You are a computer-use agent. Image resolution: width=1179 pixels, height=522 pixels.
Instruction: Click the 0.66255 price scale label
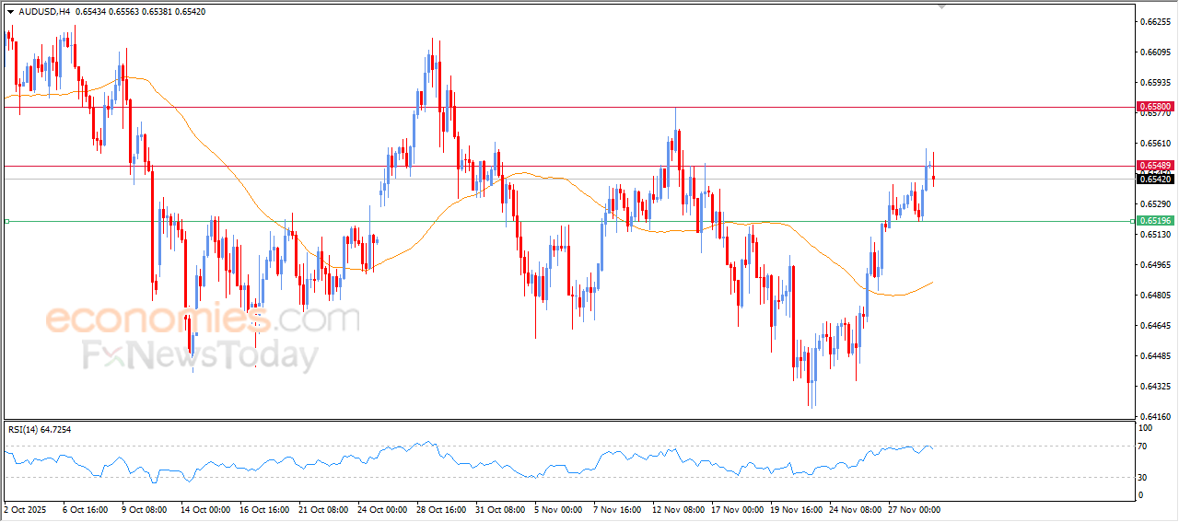click(x=1154, y=20)
